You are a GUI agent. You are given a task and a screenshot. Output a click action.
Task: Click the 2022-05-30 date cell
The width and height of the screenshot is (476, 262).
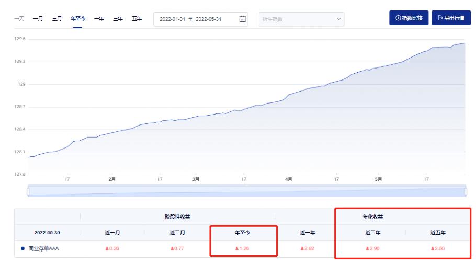click(47, 233)
